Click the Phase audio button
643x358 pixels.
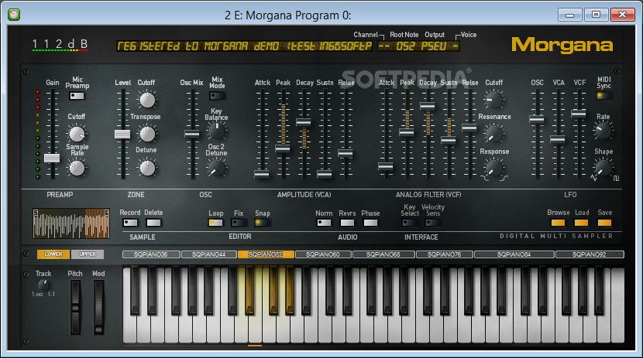[x=370, y=223]
